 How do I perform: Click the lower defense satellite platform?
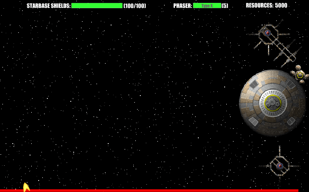point(279,166)
